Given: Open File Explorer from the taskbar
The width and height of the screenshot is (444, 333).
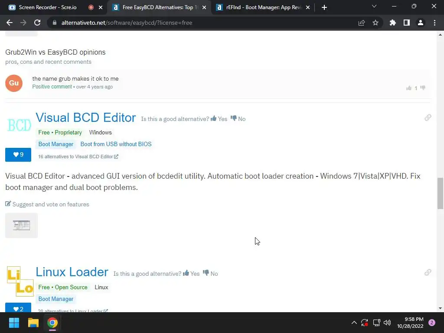Looking at the screenshot, I should click(x=33, y=323).
